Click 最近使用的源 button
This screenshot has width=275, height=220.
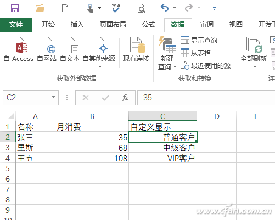[x=205, y=65]
